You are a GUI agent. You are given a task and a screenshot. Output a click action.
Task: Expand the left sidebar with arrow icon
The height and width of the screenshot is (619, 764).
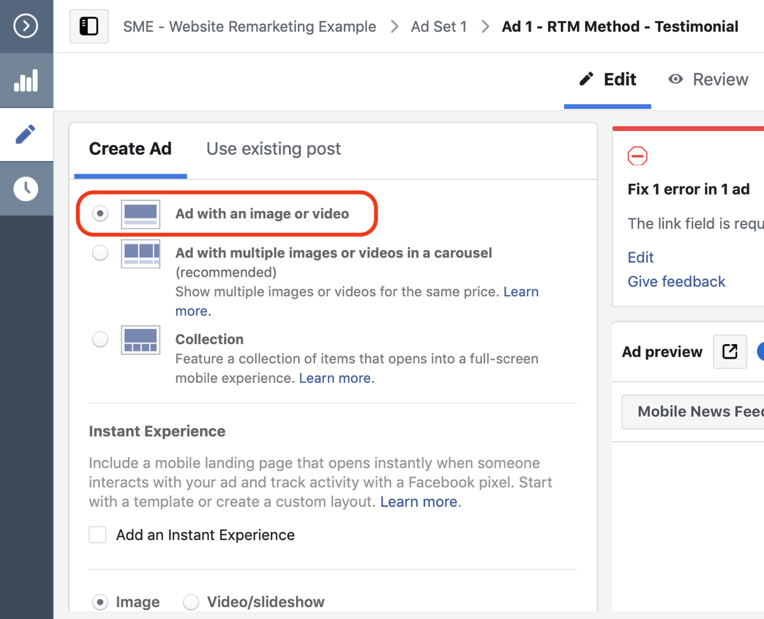point(26,26)
